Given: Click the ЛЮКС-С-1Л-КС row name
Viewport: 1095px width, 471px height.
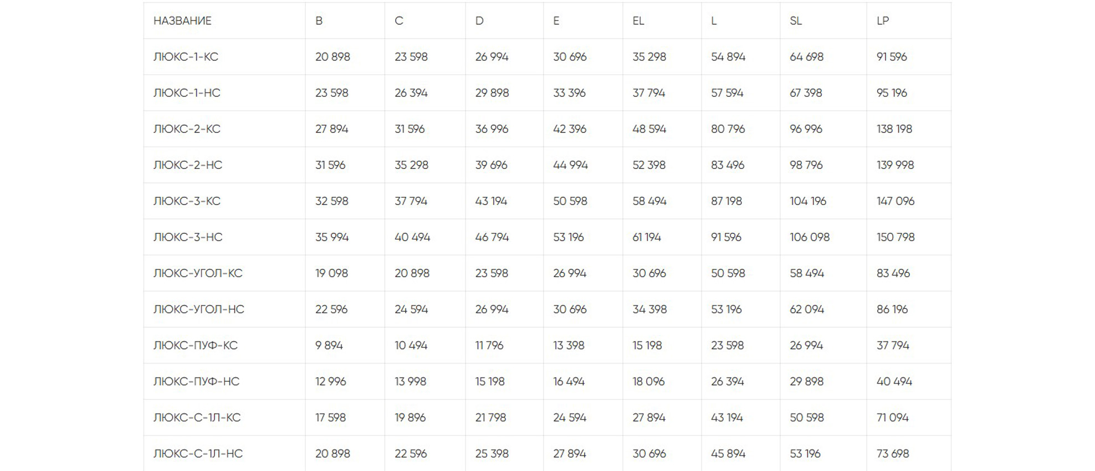Looking at the screenshot, I should pos(197,417).
